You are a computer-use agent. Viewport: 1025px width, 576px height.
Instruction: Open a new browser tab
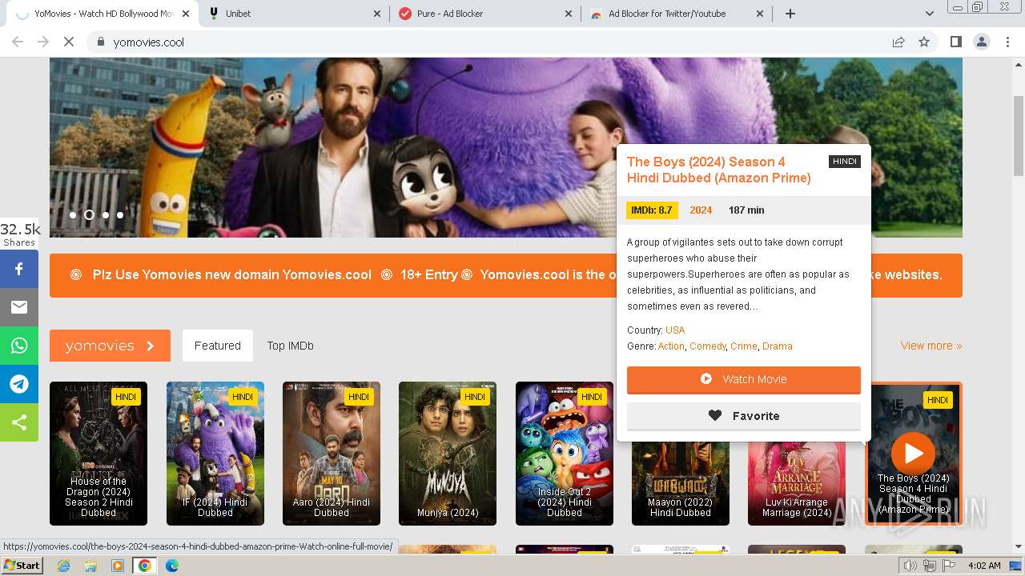coord(790,14)
